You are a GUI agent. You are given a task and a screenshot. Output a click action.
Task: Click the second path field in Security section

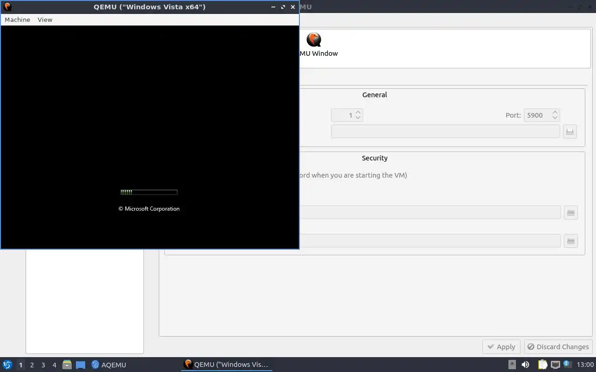click(x=430, y=241)
